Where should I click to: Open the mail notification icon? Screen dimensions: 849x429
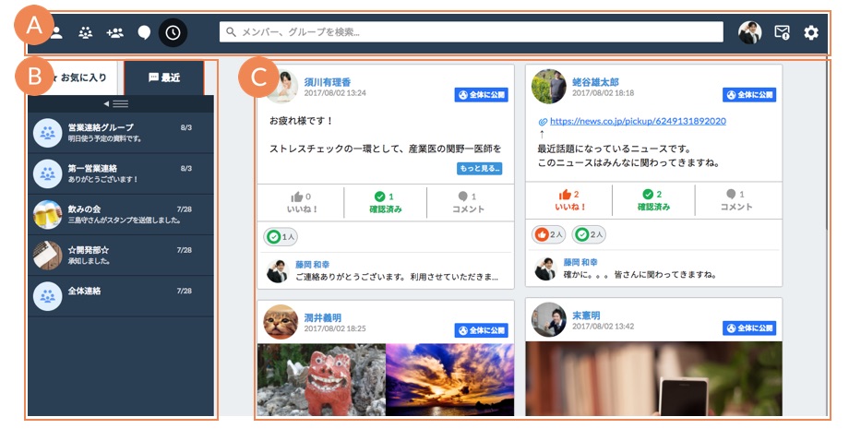[782, 33]
